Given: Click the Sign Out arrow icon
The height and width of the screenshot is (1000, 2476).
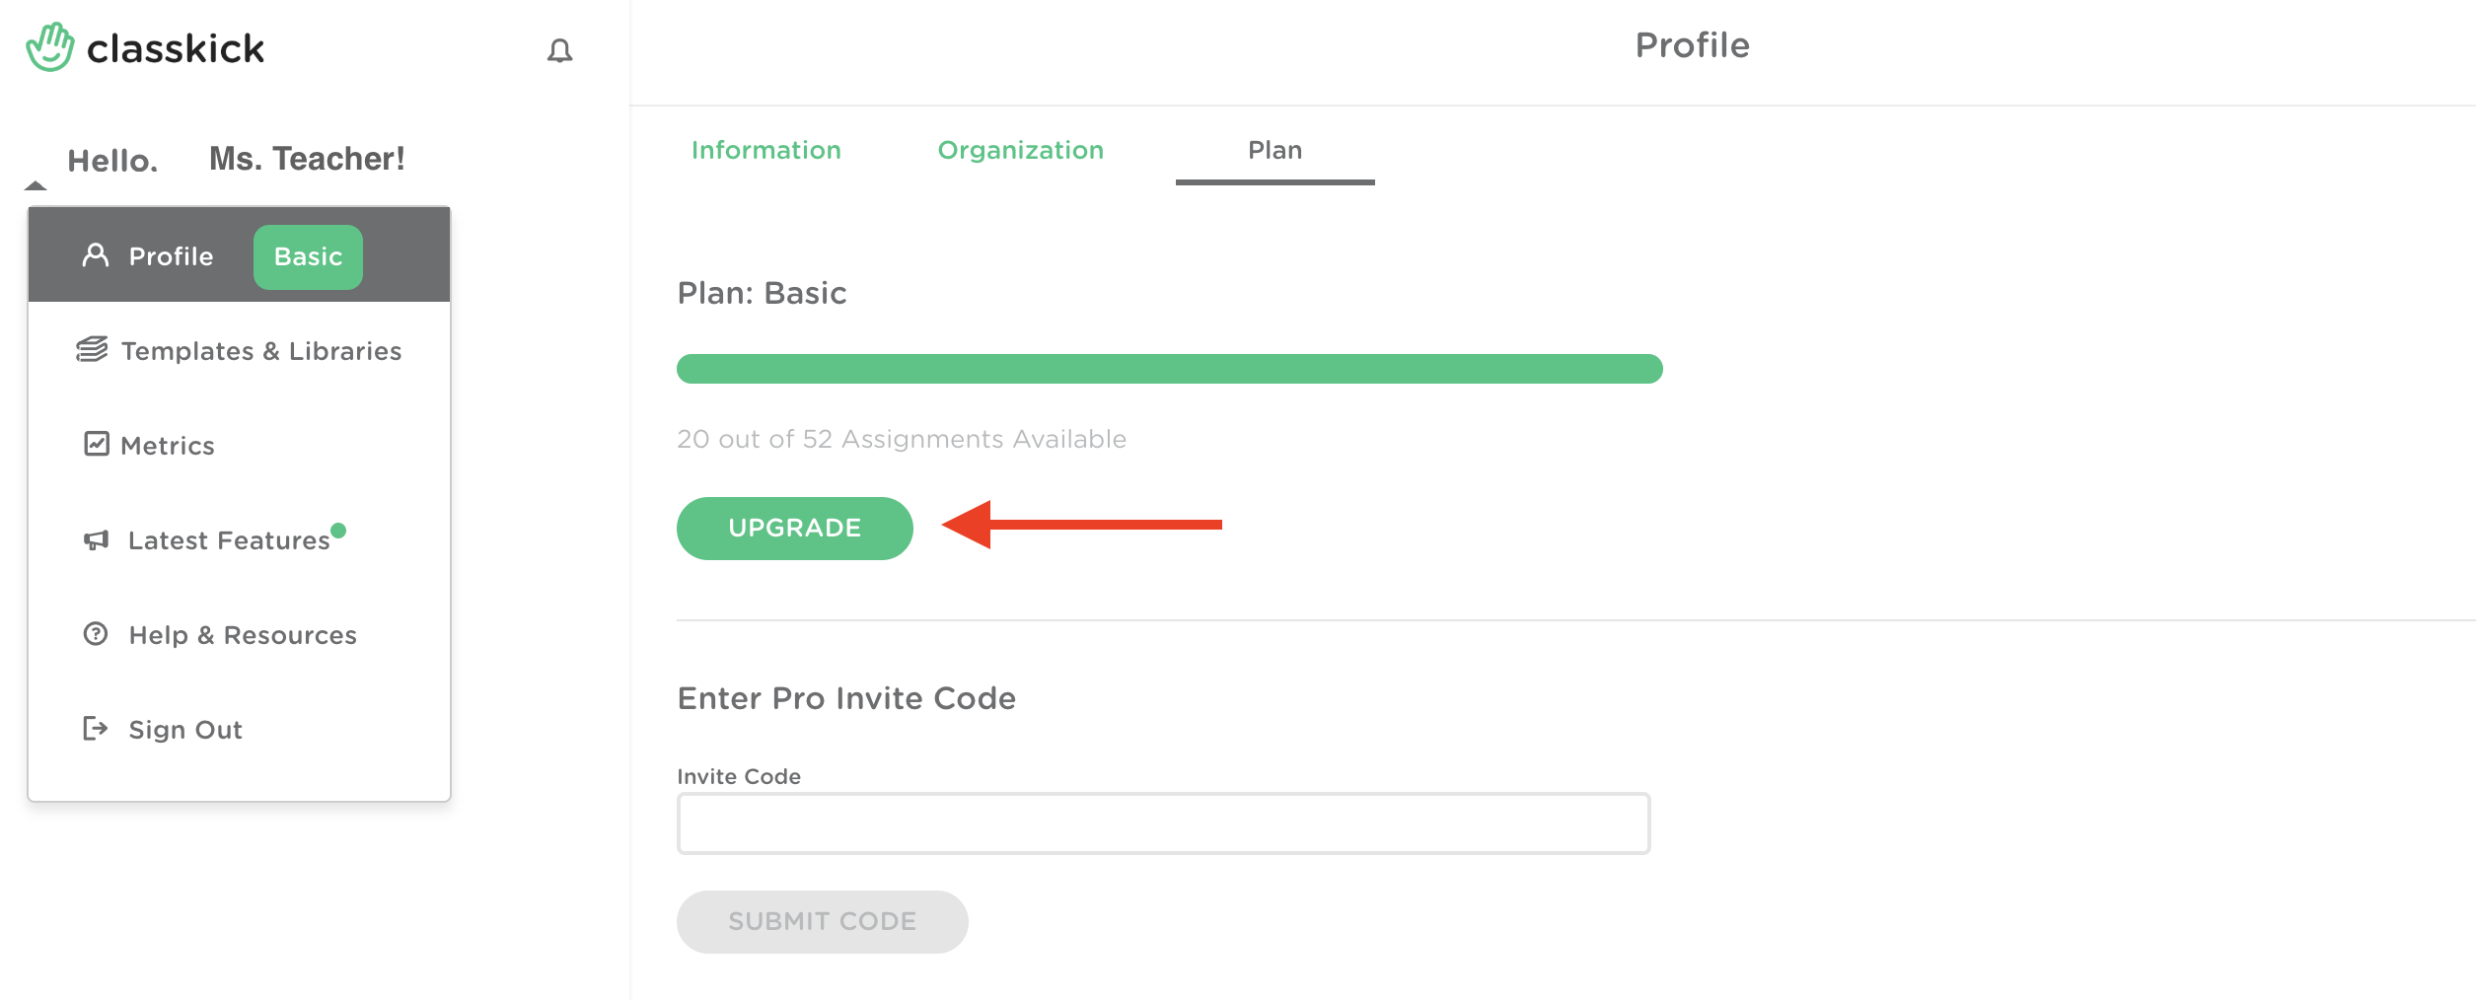Looking at the screenshot, I should (x=95, y=728).
